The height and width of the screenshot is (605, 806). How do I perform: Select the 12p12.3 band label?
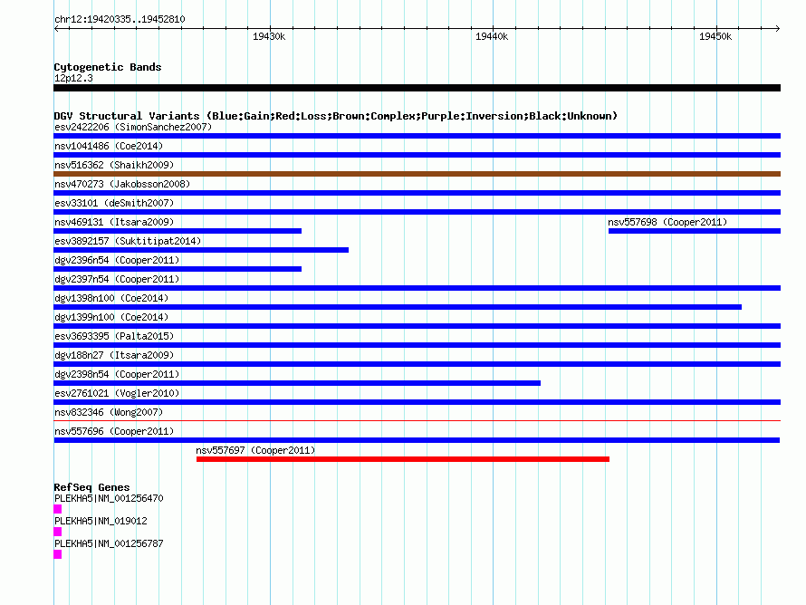[73, 78]
